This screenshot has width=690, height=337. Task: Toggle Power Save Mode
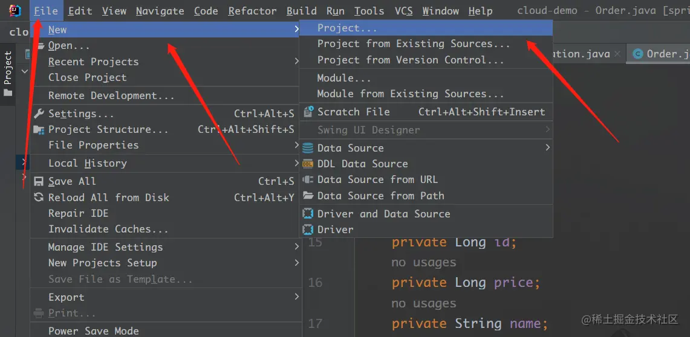click(93, 330)
